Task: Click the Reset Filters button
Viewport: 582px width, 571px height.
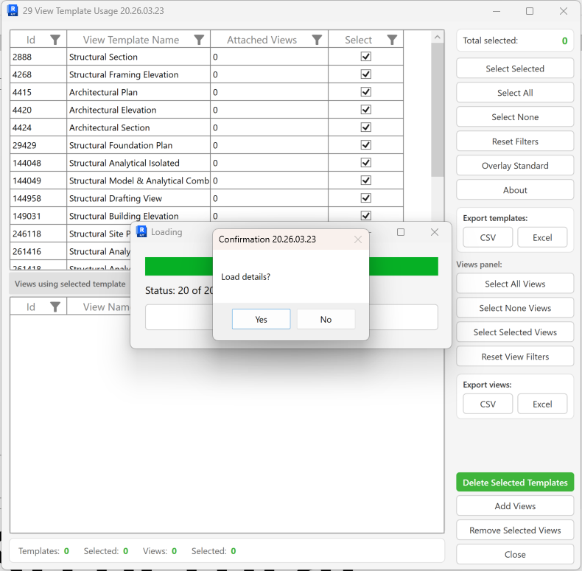Action: pos(515,141)
